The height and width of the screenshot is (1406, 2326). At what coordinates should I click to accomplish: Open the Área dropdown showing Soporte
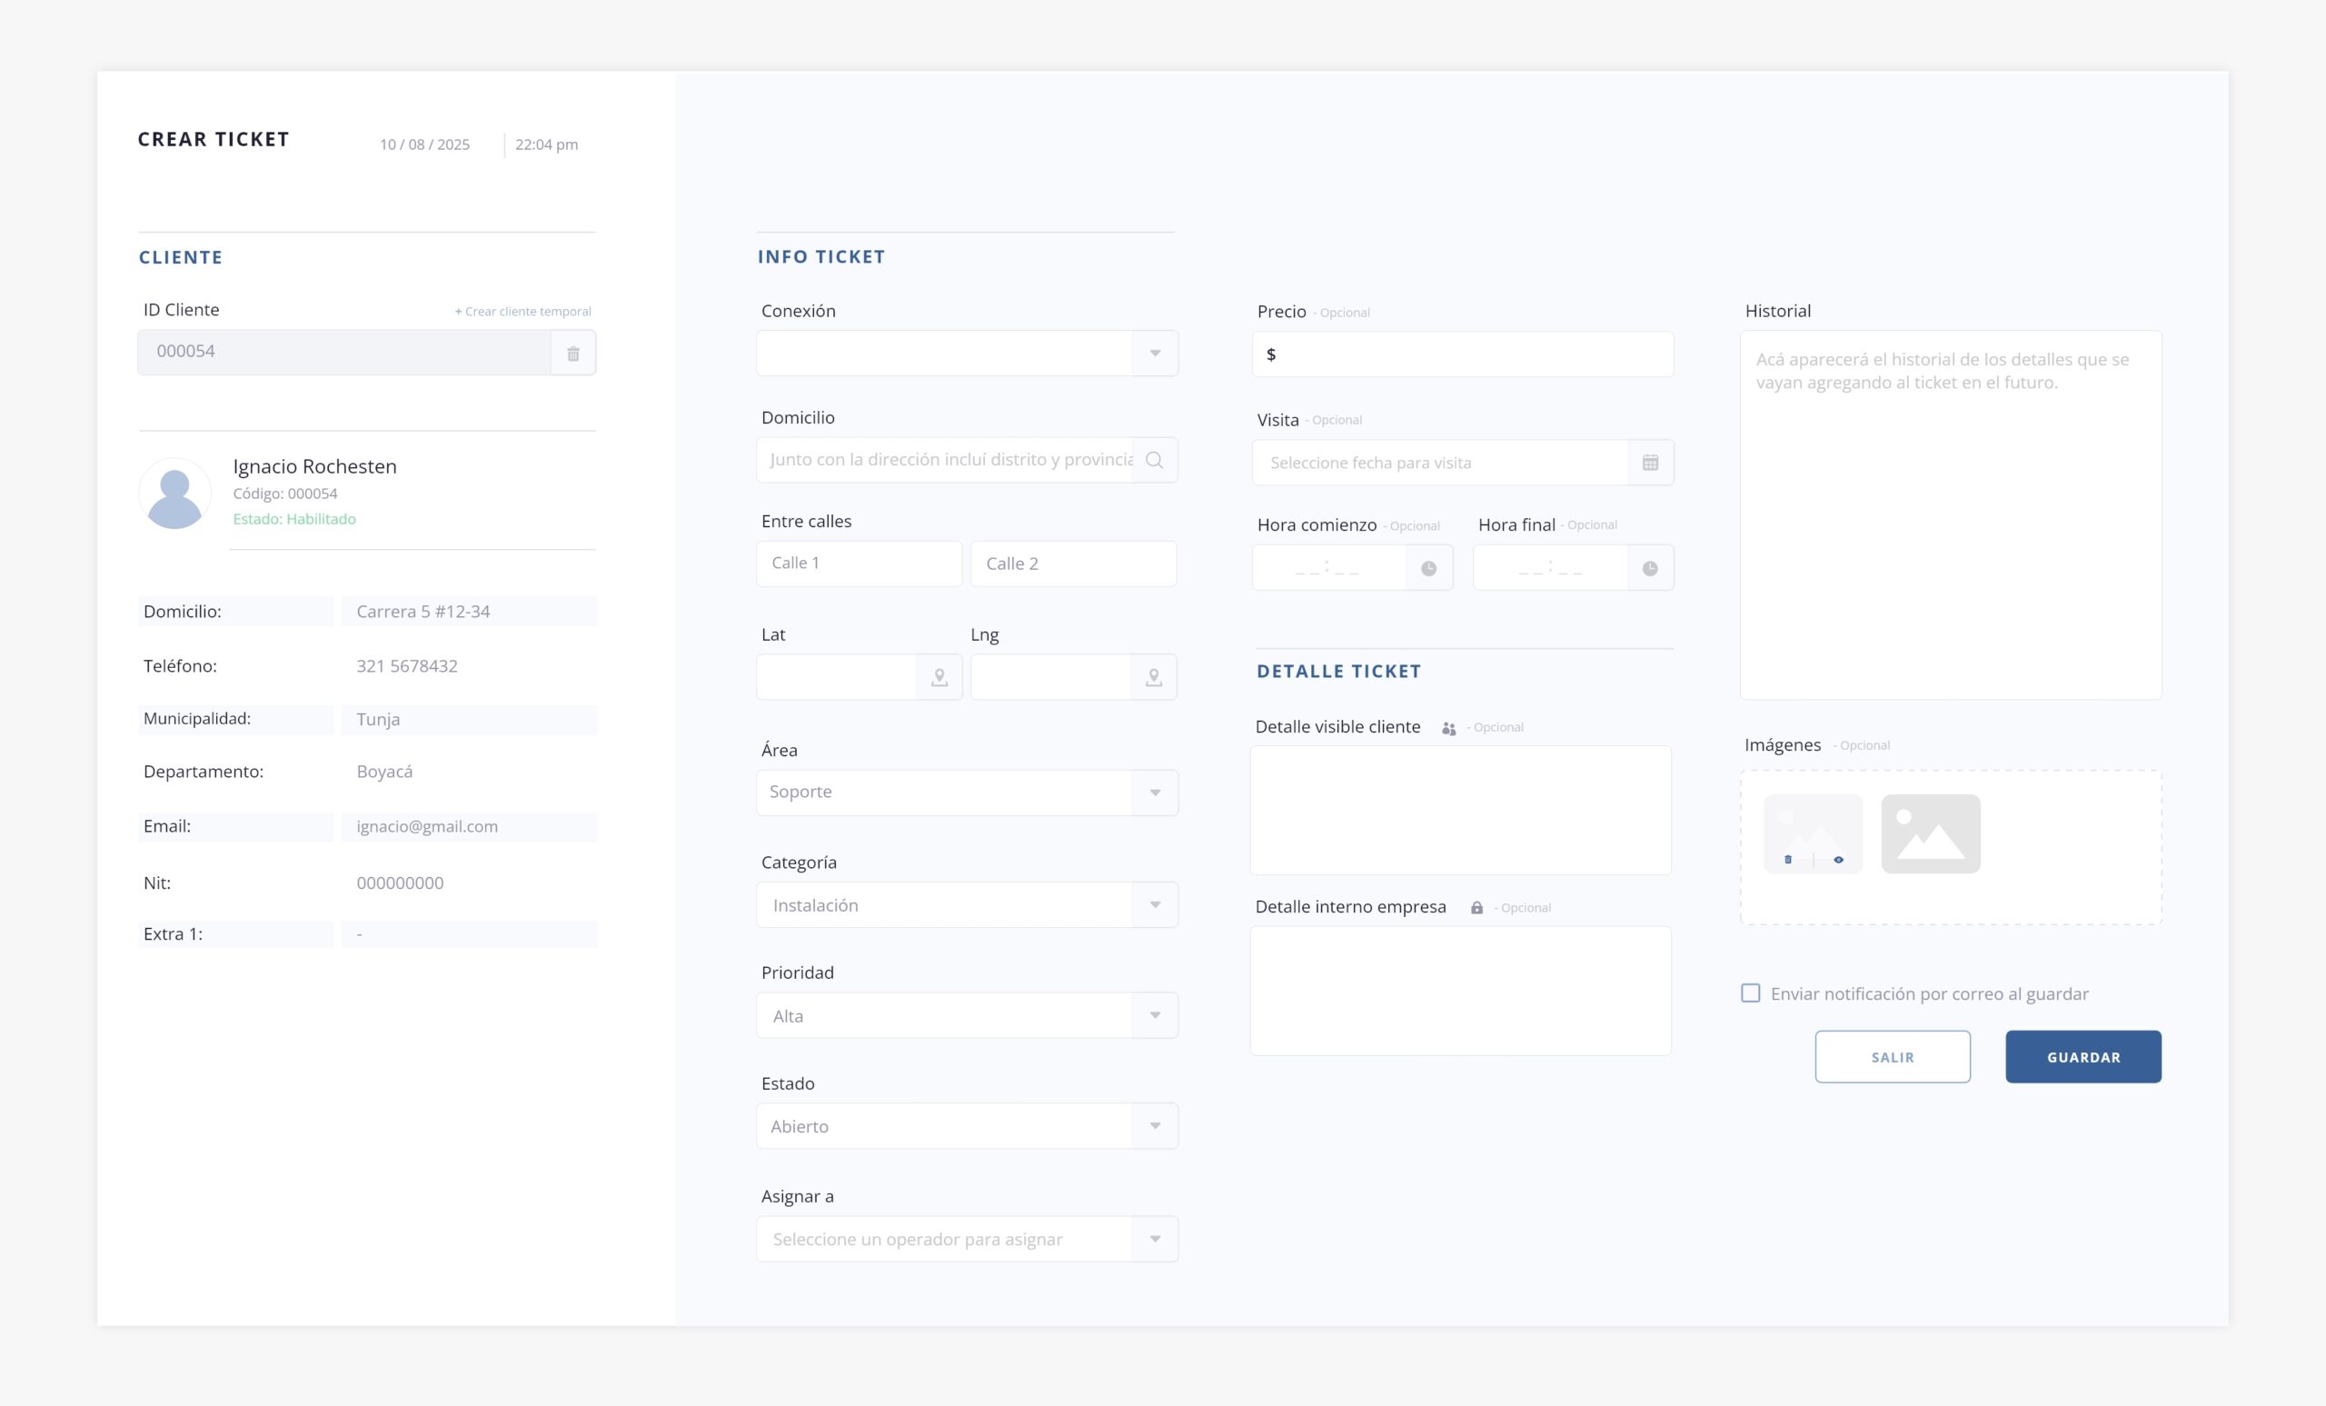click(x=1155, y=793)
